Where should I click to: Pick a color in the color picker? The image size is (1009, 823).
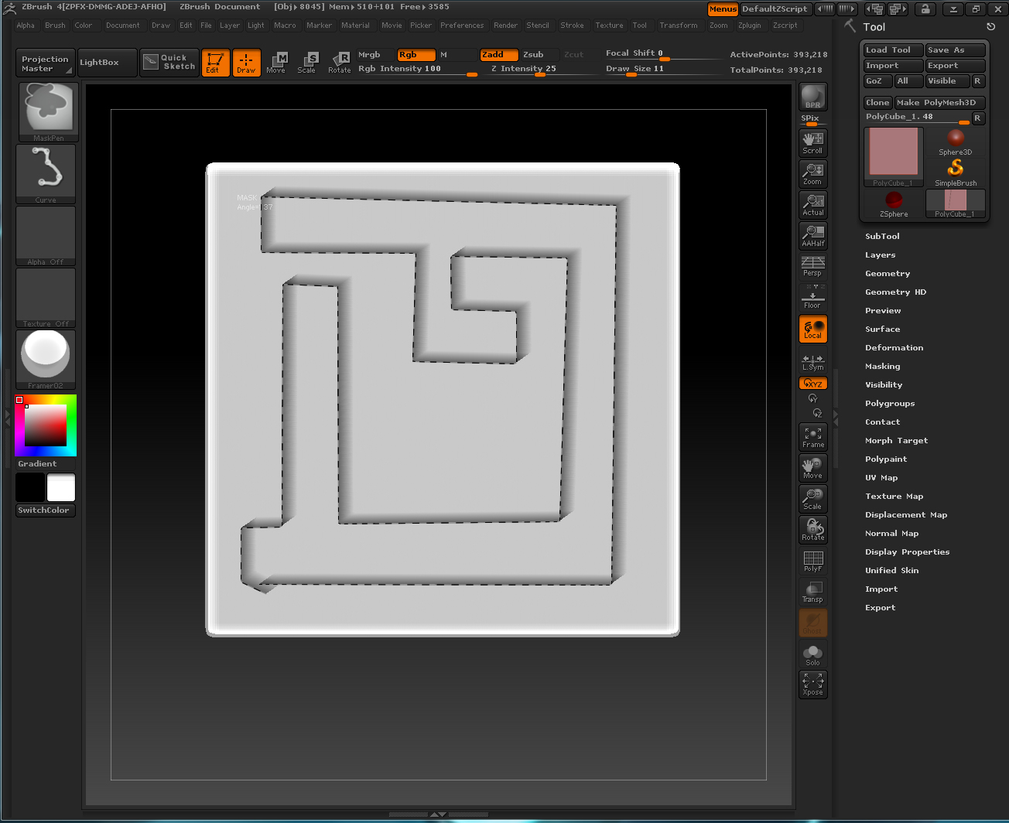46,425
